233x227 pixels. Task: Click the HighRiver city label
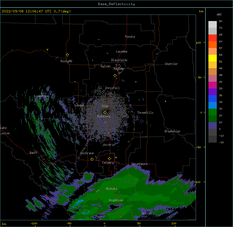116,200
